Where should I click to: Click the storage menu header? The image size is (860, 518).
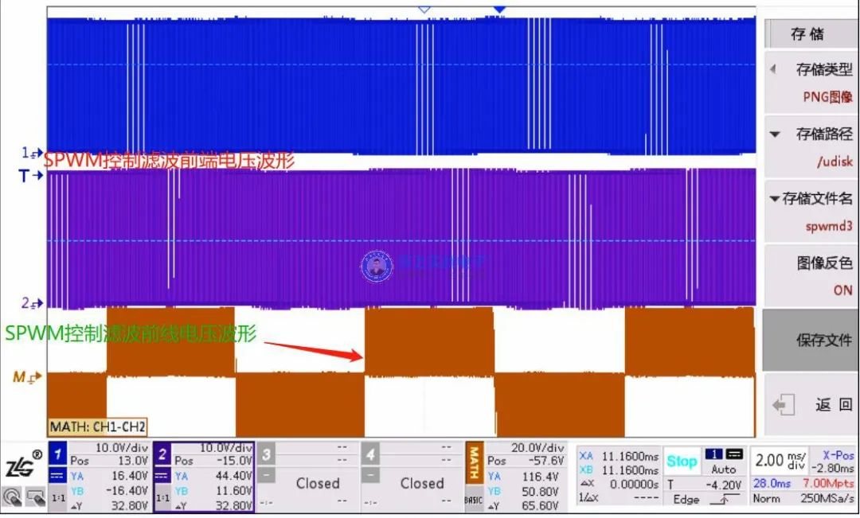click(x=811, y=34)
